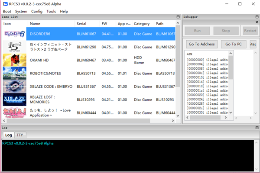
Task: Open the Tools menu
Action: point(51,11)
